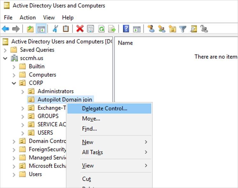Click the Refresh toolbar icon
Viewport: 238px width, 188px height.
101,29
